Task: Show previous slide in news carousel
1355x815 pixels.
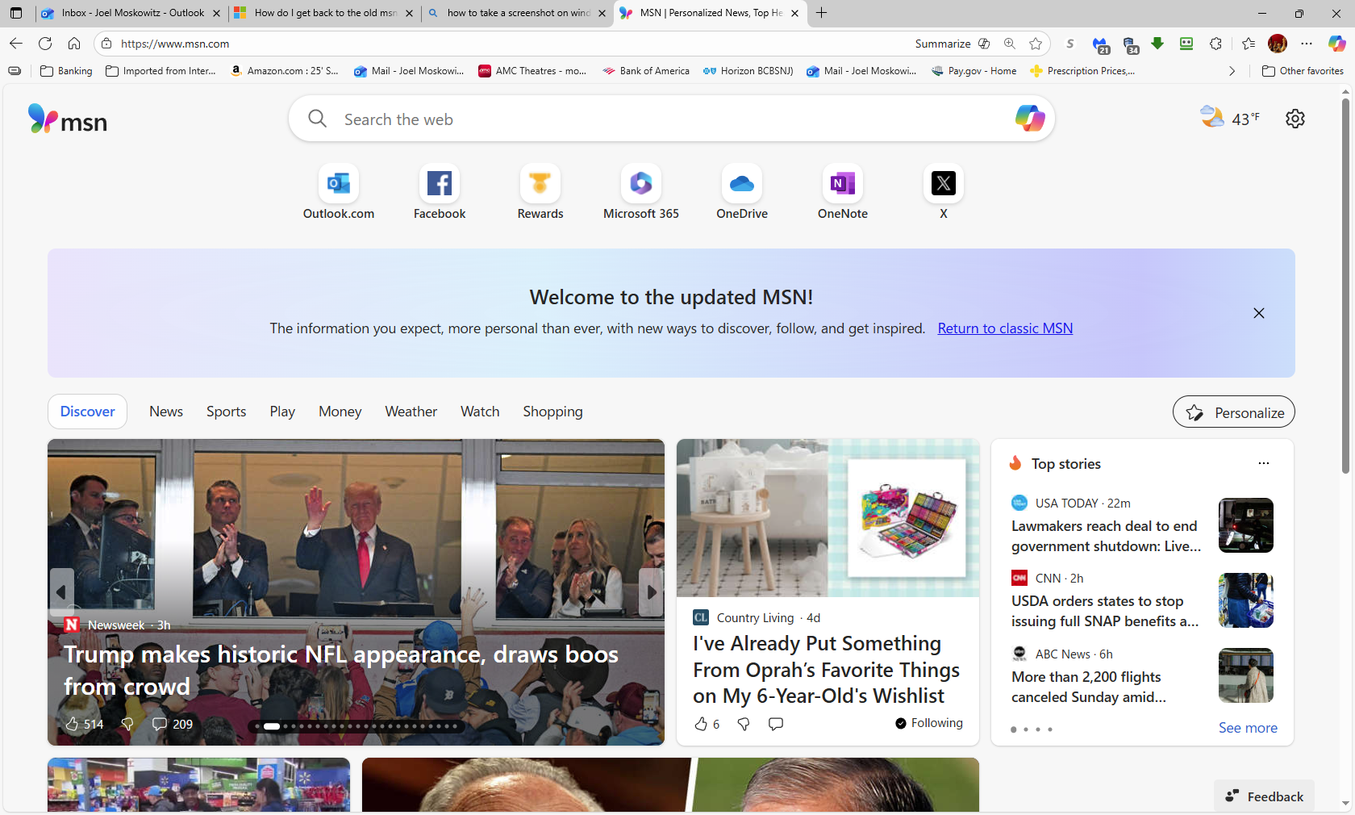Action: [61, 591]
